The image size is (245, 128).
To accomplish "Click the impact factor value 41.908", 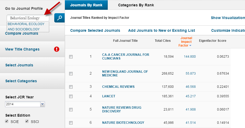I will pyautogui.click(x=191, y=109).
